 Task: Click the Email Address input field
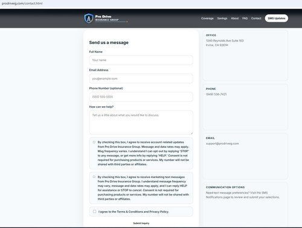141,78
